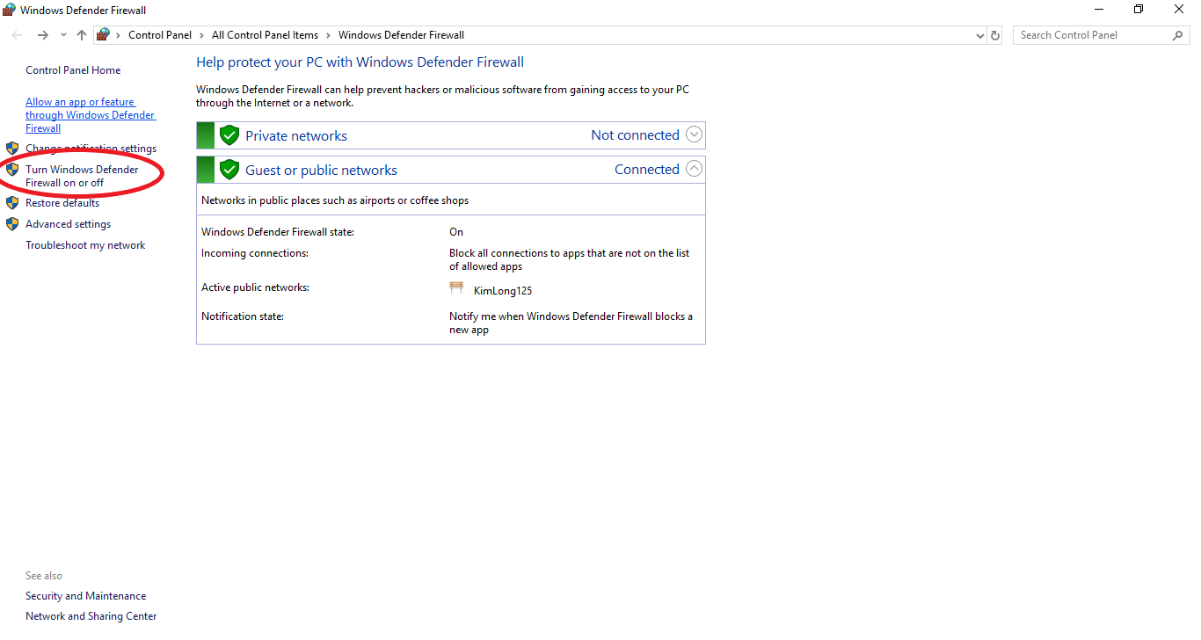This screenshot has height=640, width=1201.
Task: Open Control Panel Home
Action: coord(73,70)
